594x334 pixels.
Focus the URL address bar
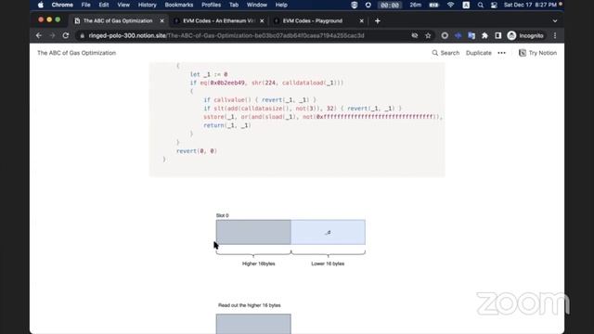[x=242, y=35]
